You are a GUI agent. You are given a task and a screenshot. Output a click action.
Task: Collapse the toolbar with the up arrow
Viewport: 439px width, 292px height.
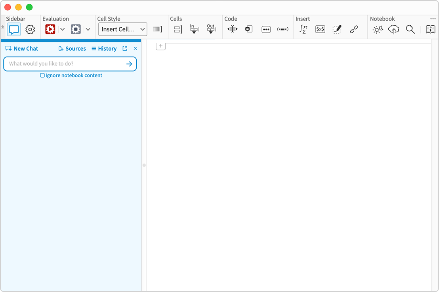click(3, 27)
